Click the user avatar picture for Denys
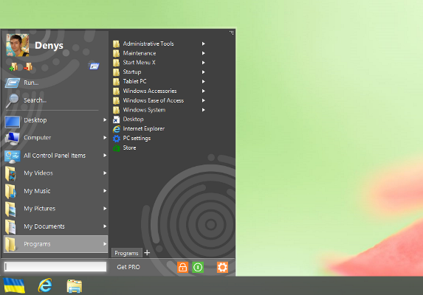The height and width of the screenshot is (295, 423). 18,45
